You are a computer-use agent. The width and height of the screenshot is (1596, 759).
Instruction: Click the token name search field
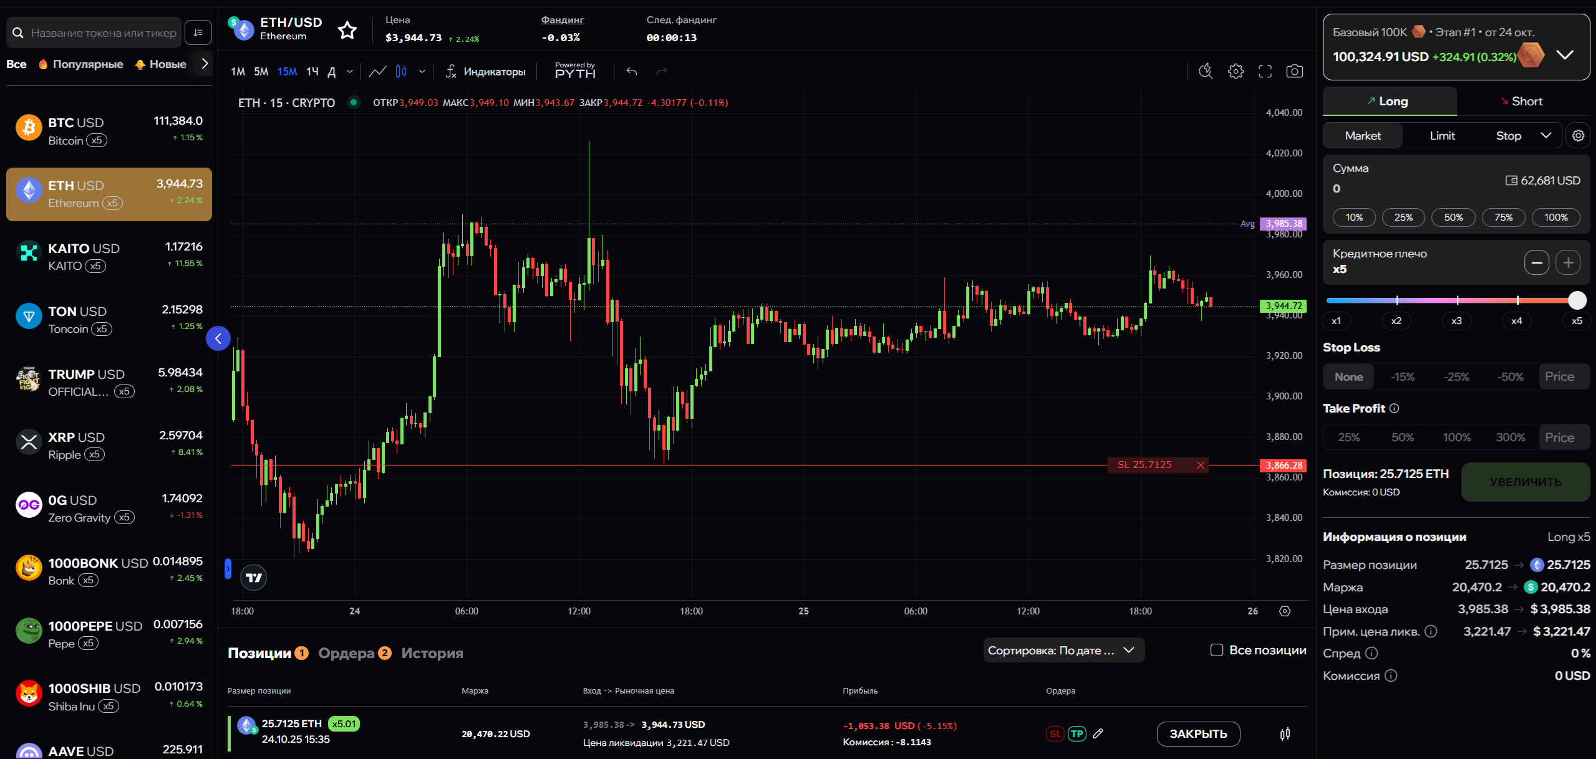point(103,32)
